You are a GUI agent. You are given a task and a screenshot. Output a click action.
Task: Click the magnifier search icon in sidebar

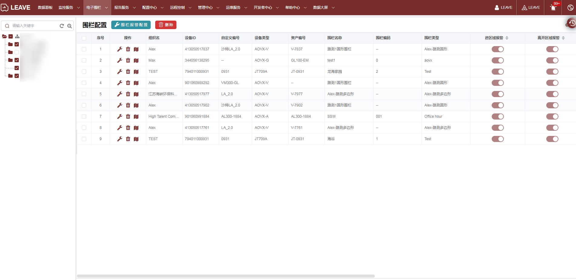(69, 26)
